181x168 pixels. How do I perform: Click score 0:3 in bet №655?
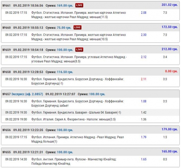coord(165,160)
